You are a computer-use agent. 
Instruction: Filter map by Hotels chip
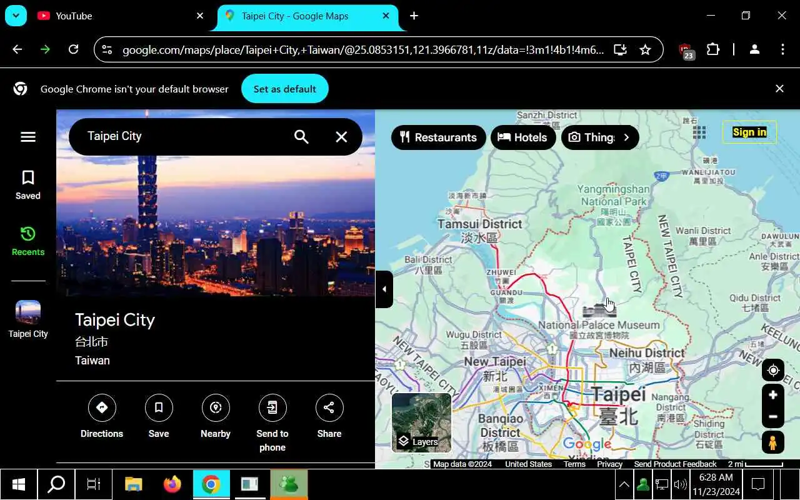(x=522, y=137)
